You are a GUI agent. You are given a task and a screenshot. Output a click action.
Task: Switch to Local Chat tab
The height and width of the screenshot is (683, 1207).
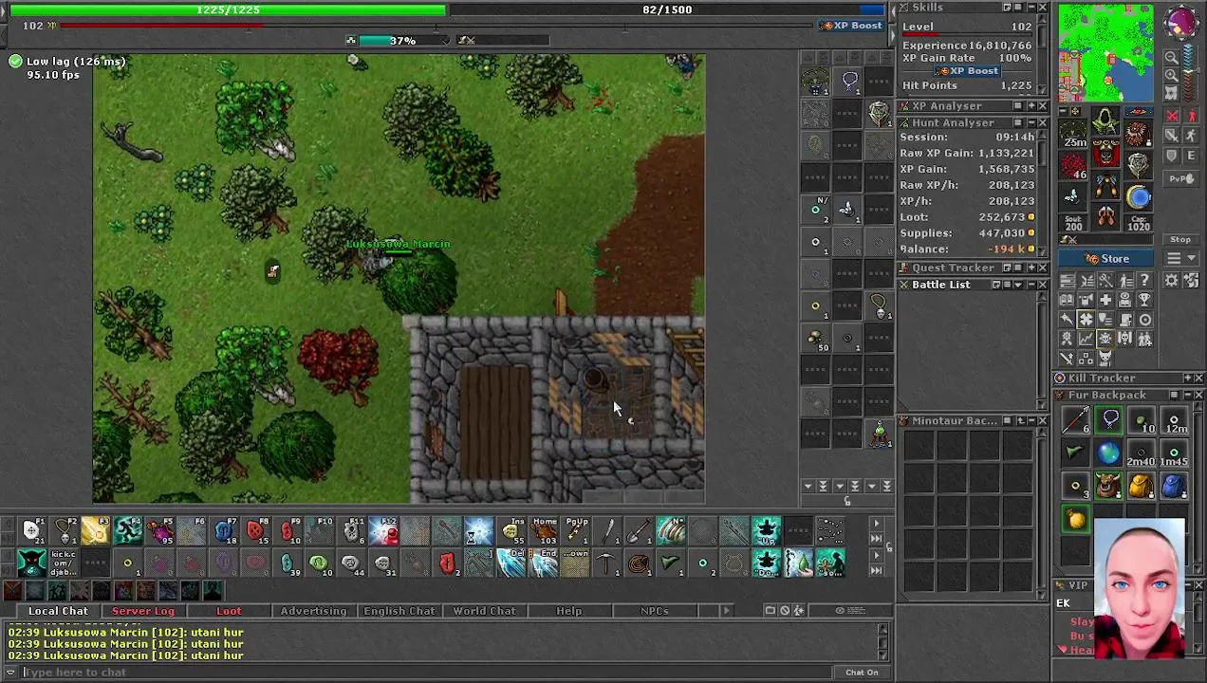(58, 611)
